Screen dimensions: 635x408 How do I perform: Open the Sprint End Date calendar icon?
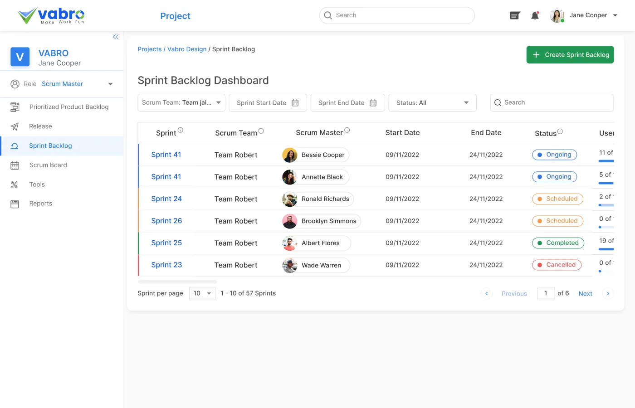(x=373, y=103)
